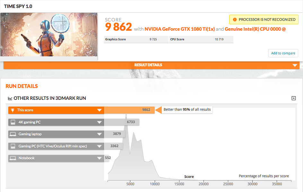Click the OTHER RESULTS IN 3DMARK RUN title

point(50,98)
